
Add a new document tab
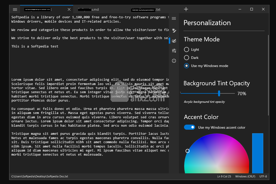pyautogui.click(x=186, y=9)
